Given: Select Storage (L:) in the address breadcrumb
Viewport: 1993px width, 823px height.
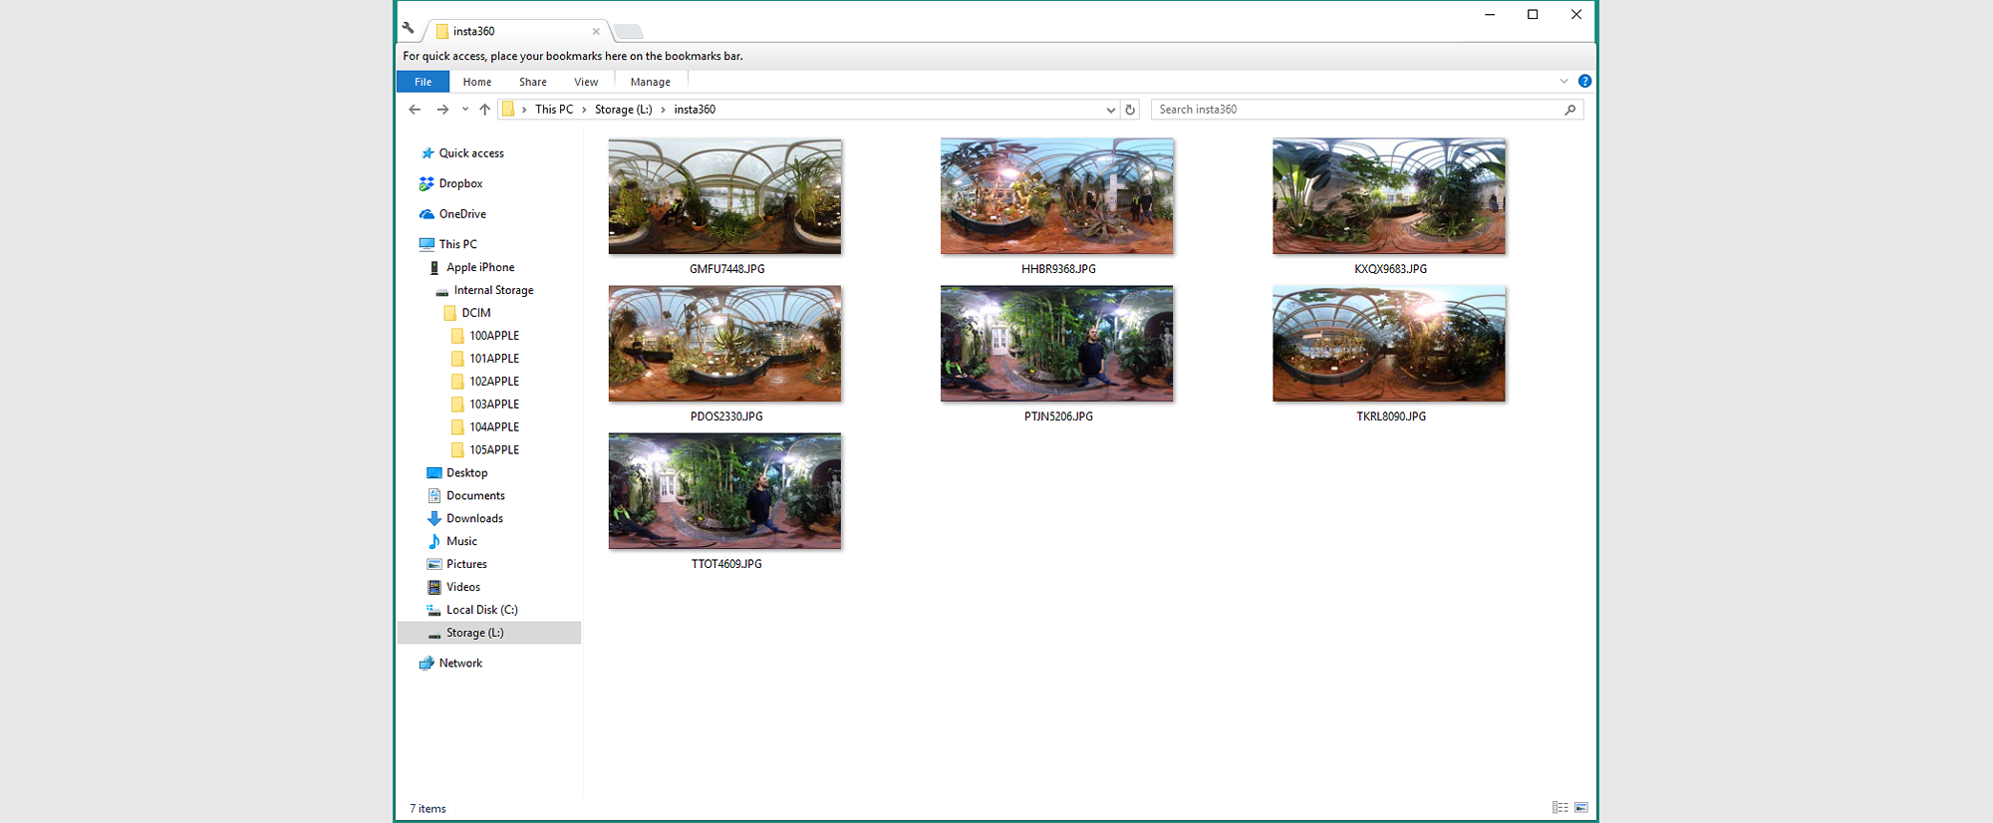Looking at the screenshot, I should (x=624, y=110).
